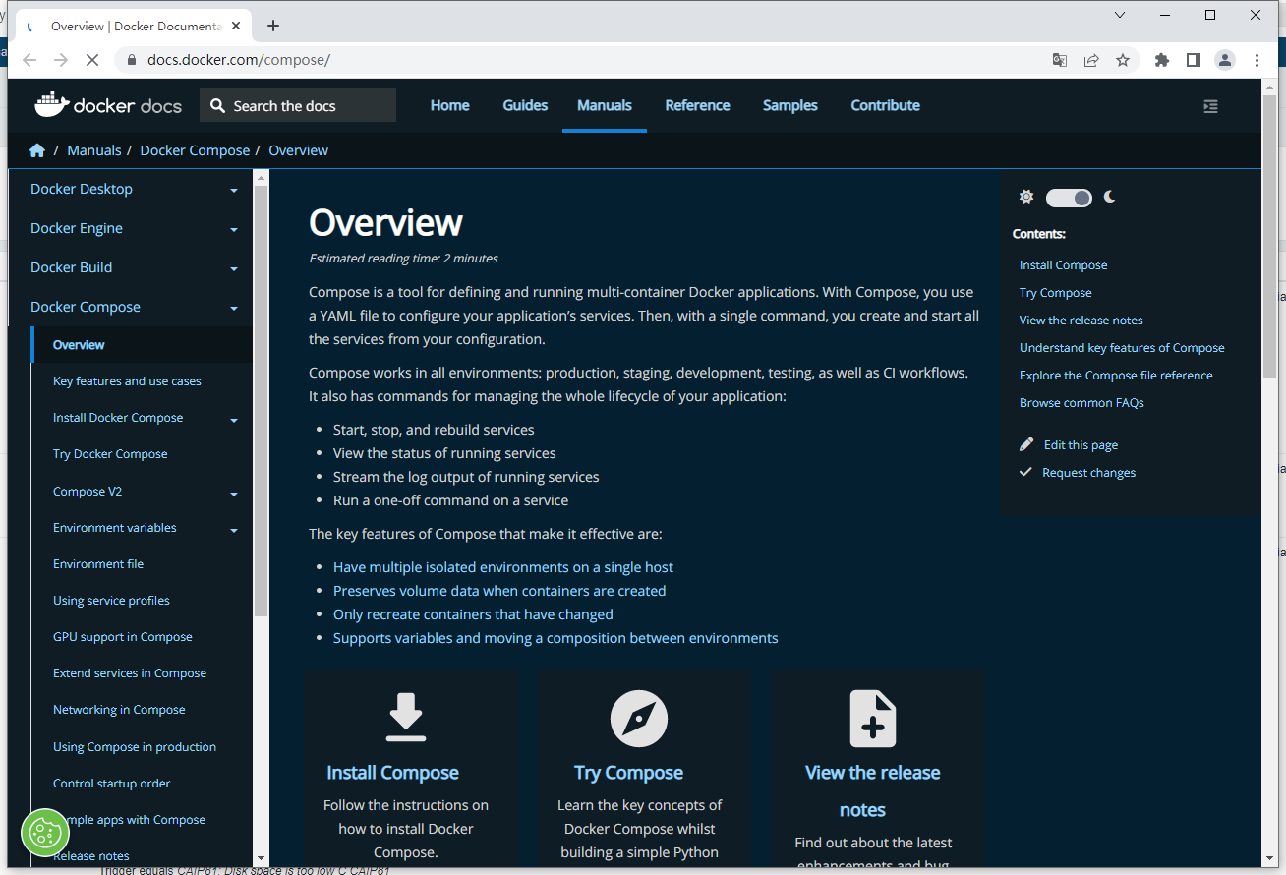1286x875 pixels.
Task: Click the download icon on Install Compose card
Action: 406,718
